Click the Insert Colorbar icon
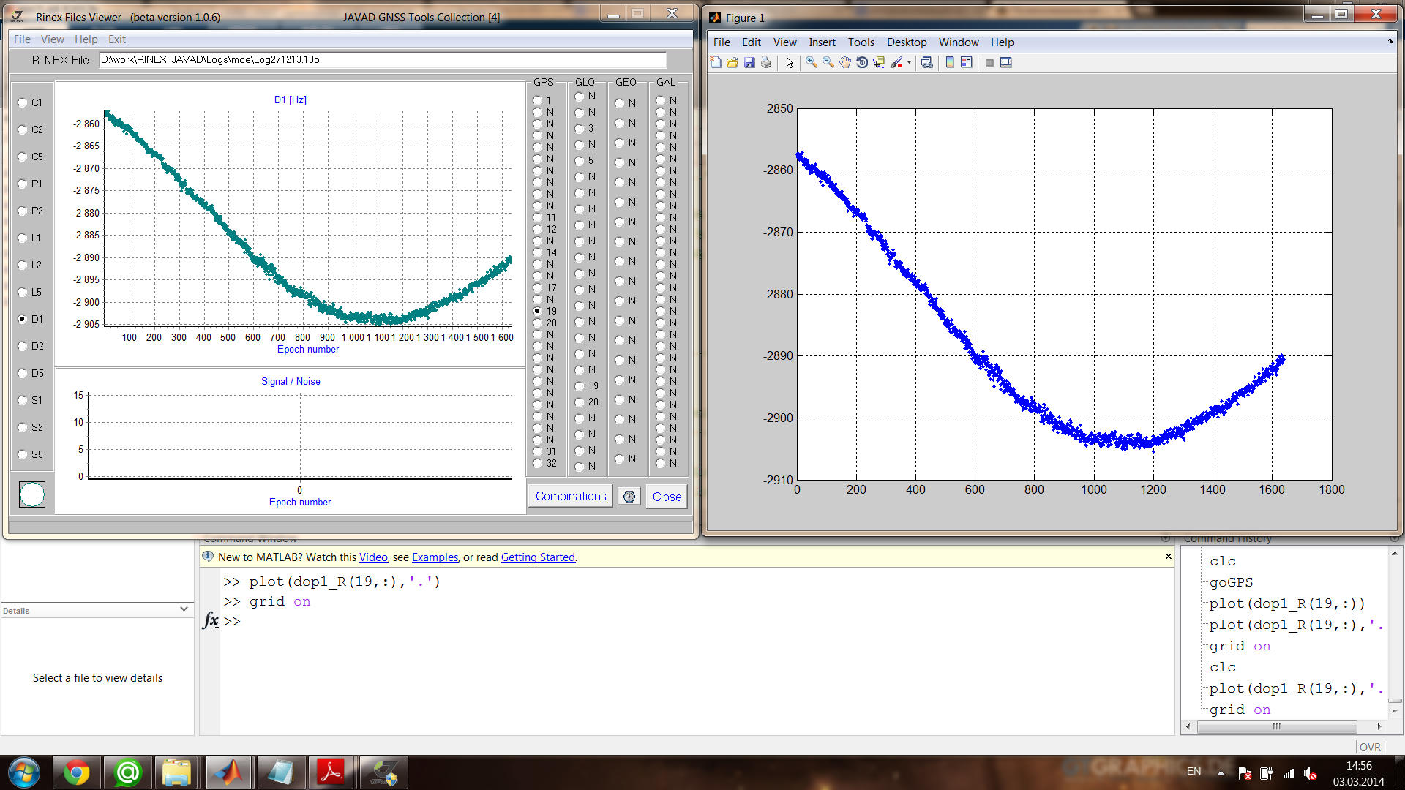The image size is (1405, 790). (950, 63)
